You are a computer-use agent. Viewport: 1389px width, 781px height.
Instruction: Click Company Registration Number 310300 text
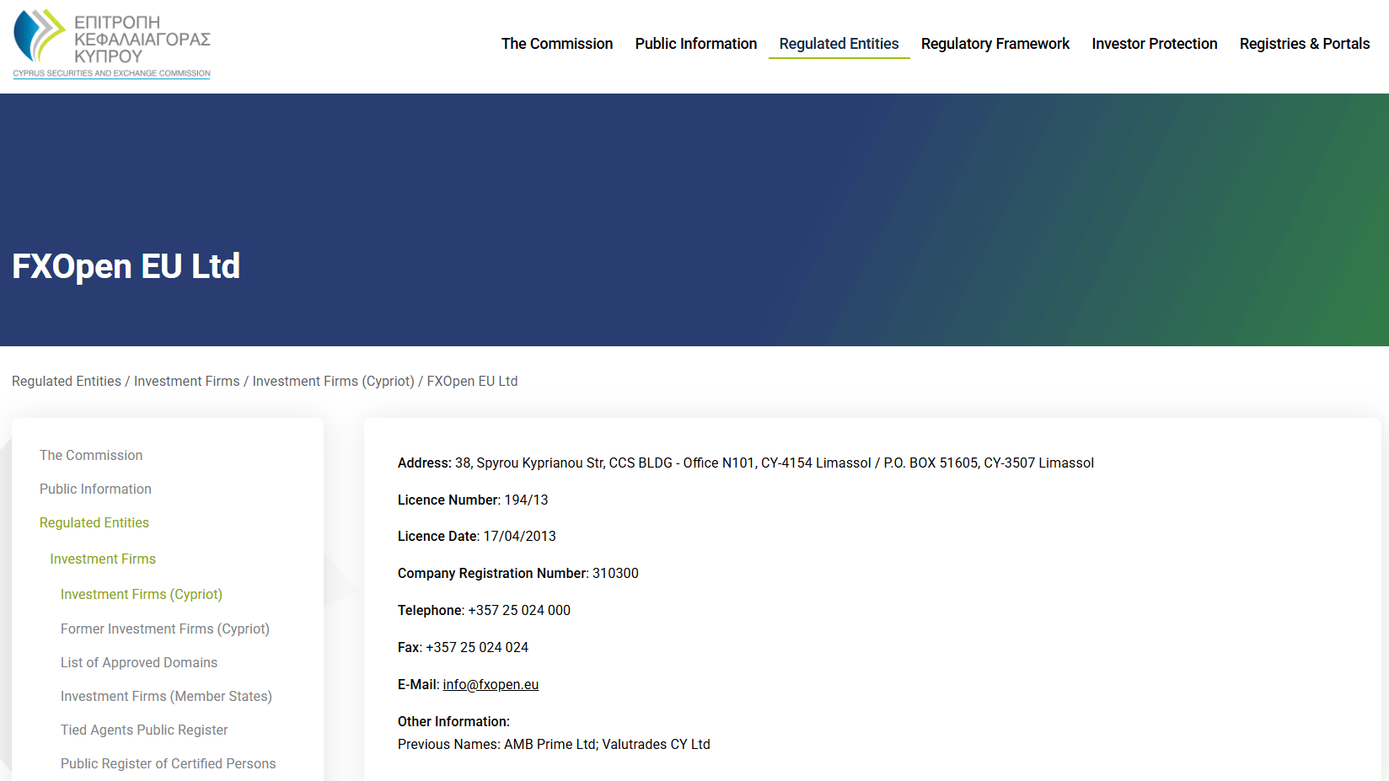tap(518, 573)
